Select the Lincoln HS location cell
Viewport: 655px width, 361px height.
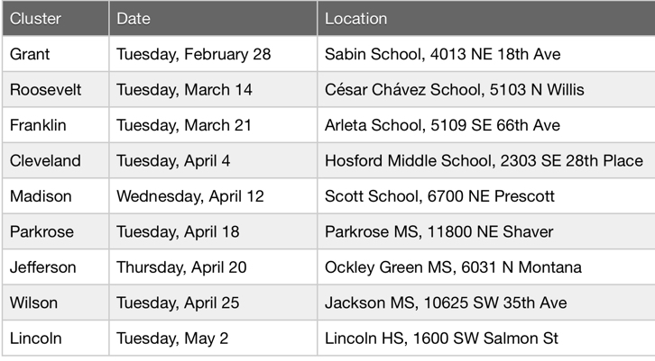(486, 338)
